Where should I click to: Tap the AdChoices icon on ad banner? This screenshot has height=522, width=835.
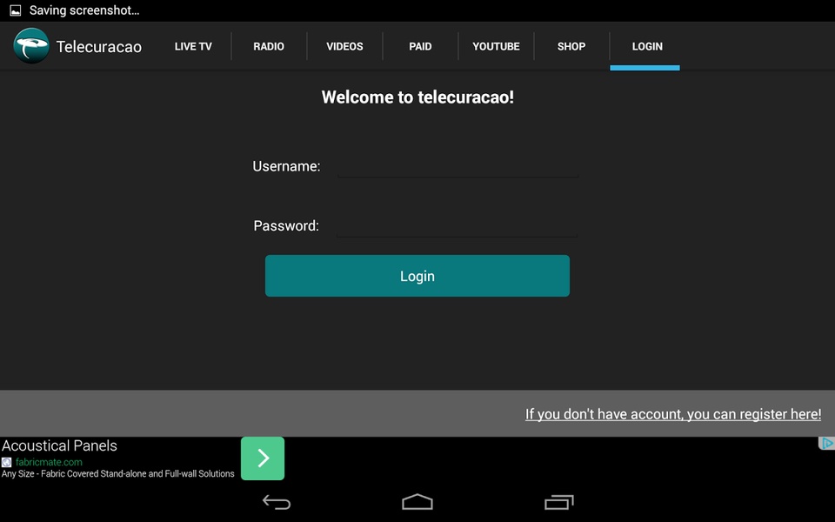click(x=826, y=443)
